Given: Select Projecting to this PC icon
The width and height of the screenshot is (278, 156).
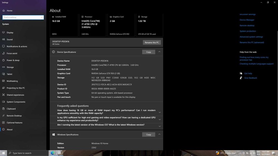Looking at the screenshot, I should pyautogui.click(x=3, y=88).
